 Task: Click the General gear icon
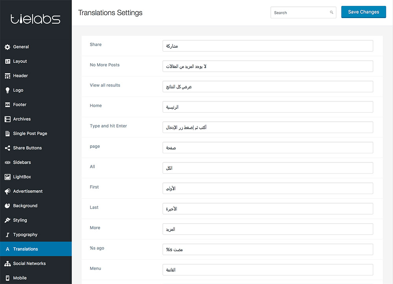(x=7, y=47)
